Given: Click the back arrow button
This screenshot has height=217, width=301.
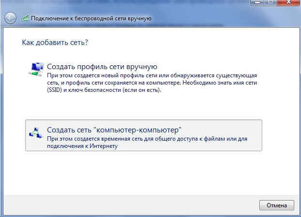Looking at the screenshot, I should (10, 18).
